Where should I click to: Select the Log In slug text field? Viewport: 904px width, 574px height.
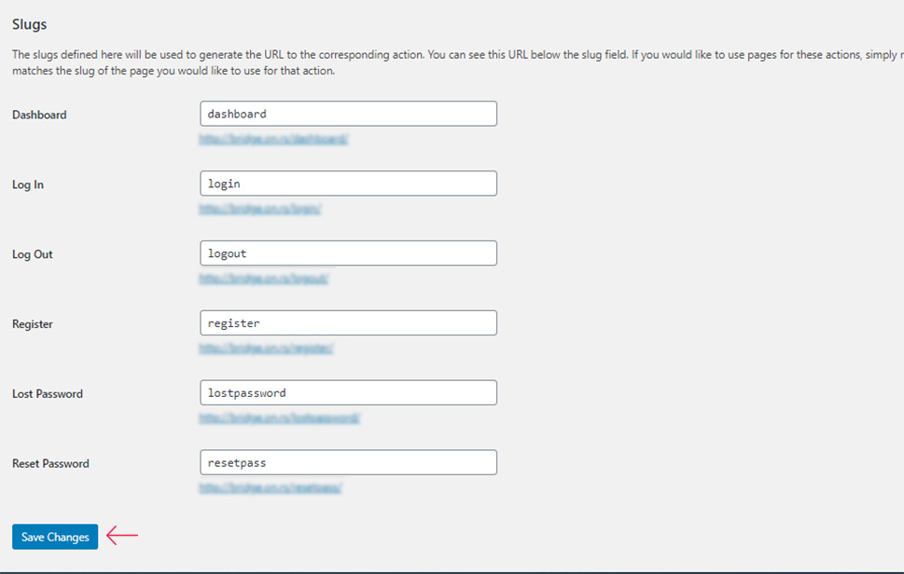348,184
